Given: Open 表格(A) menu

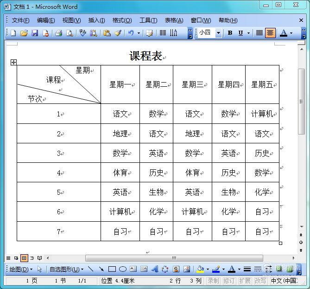Looking at the screenshot, I should [174, 20].
